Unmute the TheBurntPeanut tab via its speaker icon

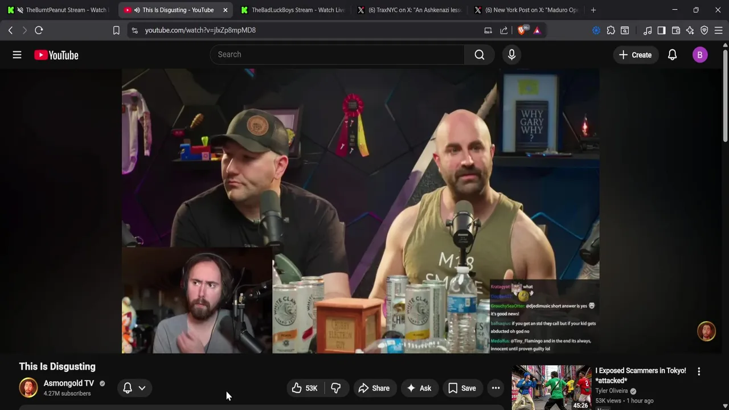(x=21, y=10)
